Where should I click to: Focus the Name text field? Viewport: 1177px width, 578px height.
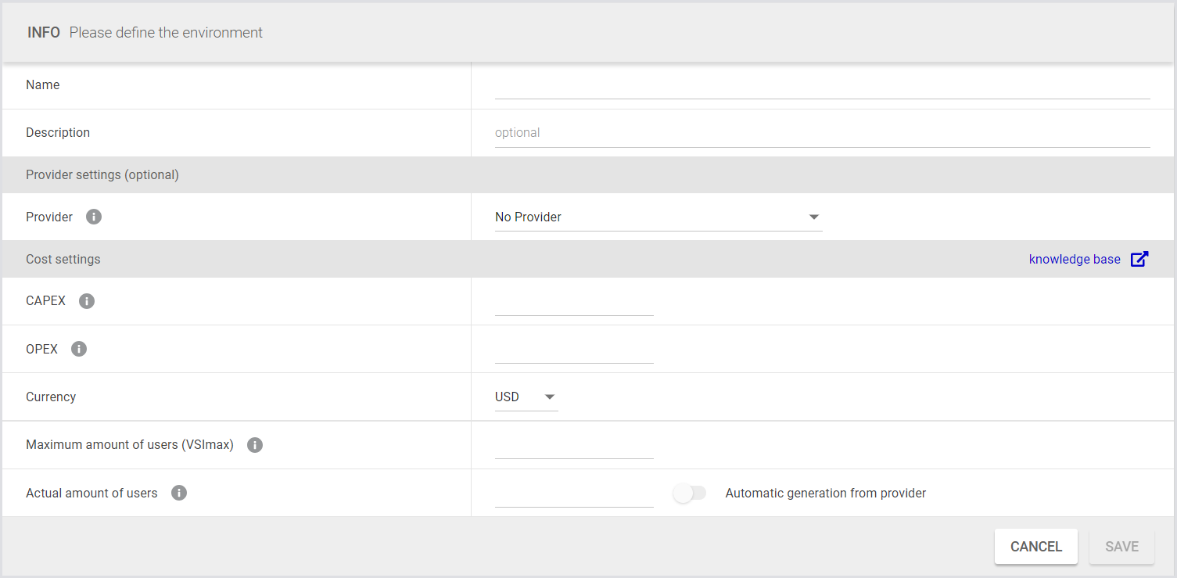[x=822, y=86]
